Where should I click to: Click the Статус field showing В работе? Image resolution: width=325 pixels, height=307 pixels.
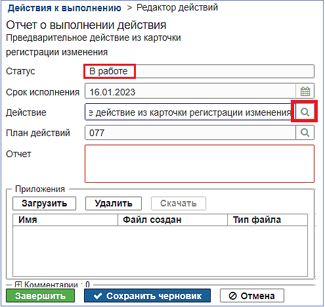click(x=200, y=71)
